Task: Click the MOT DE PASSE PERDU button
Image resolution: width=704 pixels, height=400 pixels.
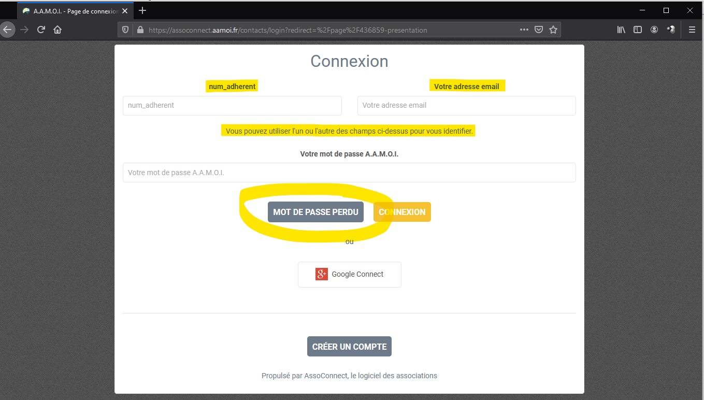Action: coord(315,212)
